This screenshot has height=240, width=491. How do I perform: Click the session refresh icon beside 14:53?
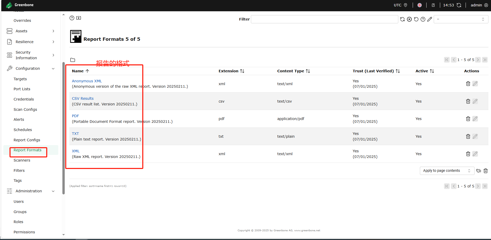(x=459, y=5)
